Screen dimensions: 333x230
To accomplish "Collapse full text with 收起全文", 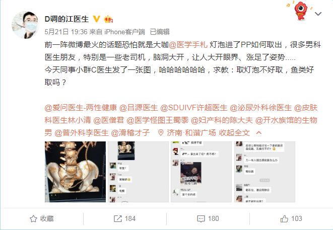I will (234, 133).
